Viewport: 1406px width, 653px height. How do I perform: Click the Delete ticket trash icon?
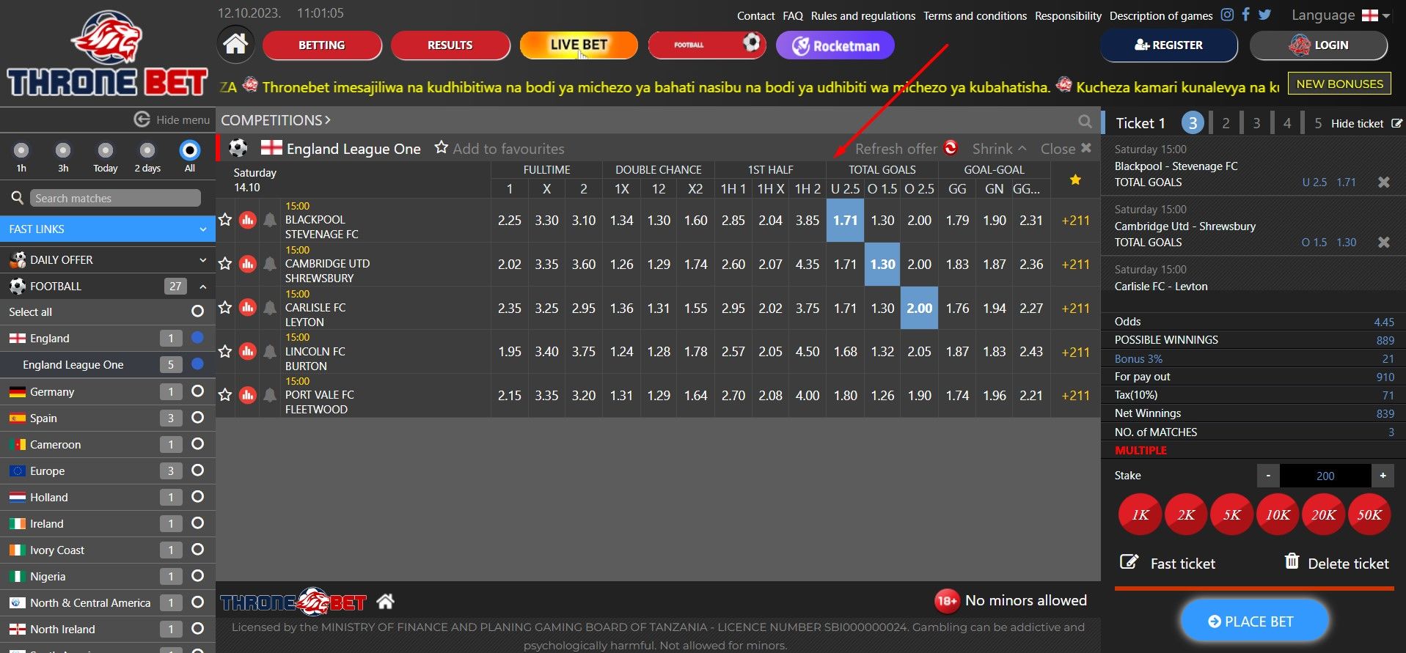(1292, 561)
